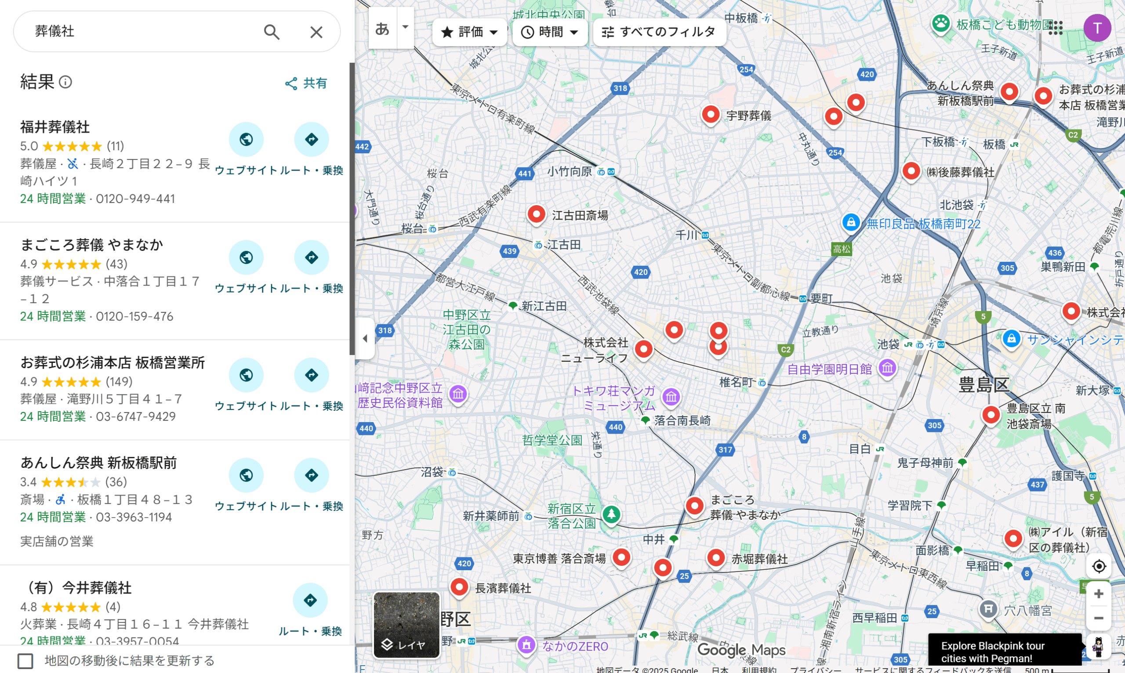The width and height of the screenshot is (1125, 673).
Task: Open Google apps grid icon
Action: click(x=1055, y=28)
